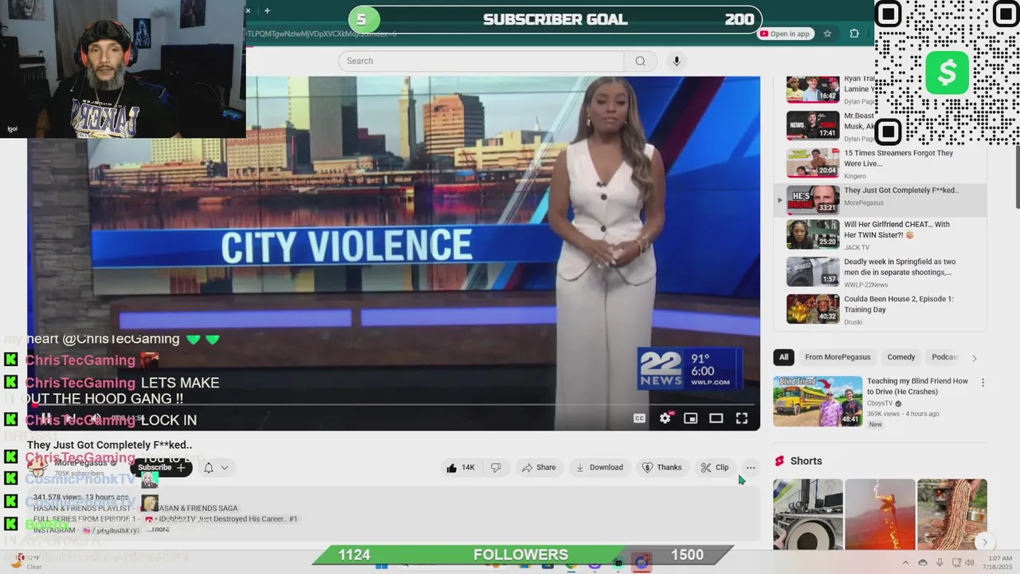Open video player settings gear
Viewport: 1020px width, 574px height.
click(665, 419)
